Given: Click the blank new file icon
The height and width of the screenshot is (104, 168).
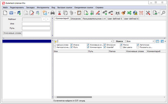Looking at the screenshot, I should [5, 13].
